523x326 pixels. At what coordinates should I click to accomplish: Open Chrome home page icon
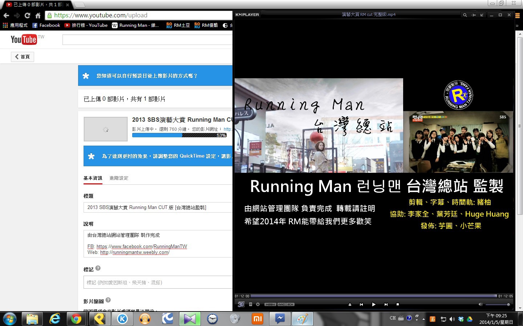[x=38, y=15]
